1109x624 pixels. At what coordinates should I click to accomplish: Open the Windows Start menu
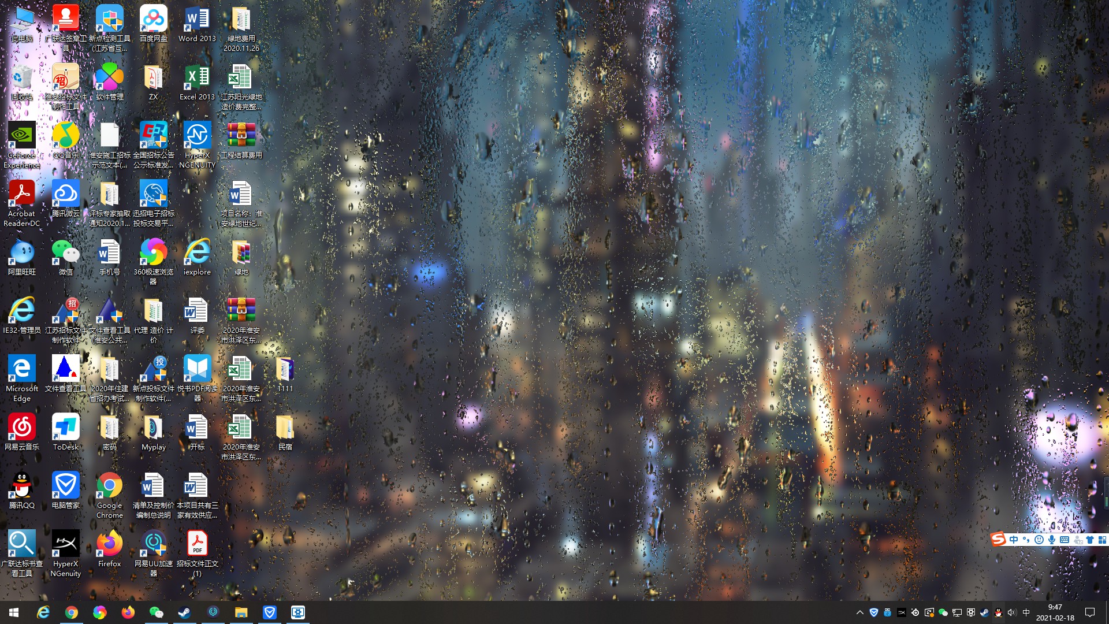coord(14,612)
